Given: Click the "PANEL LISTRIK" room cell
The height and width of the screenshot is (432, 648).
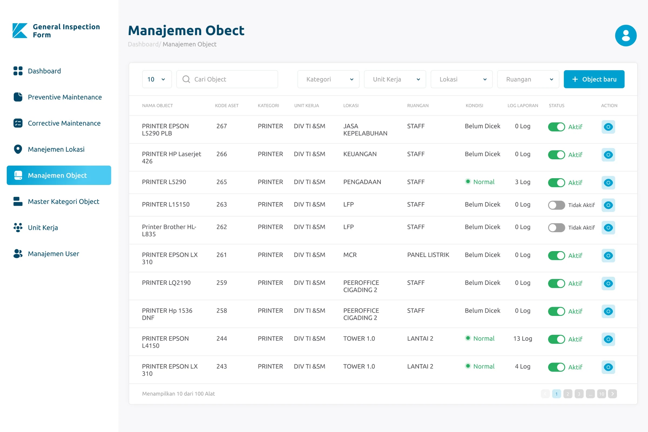Looking at the screenshot, I should click(x=428, y=255).
